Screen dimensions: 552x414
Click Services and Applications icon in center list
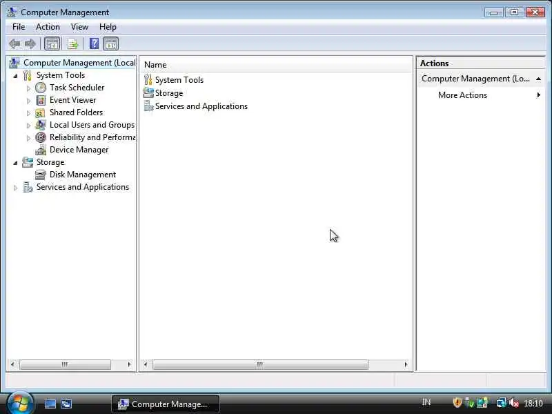coord(148,106)
